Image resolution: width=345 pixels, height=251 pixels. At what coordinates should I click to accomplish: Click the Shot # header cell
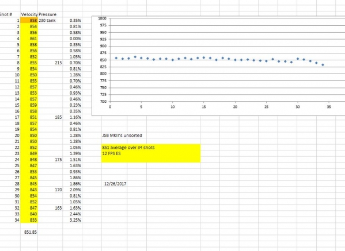(10, 14)
